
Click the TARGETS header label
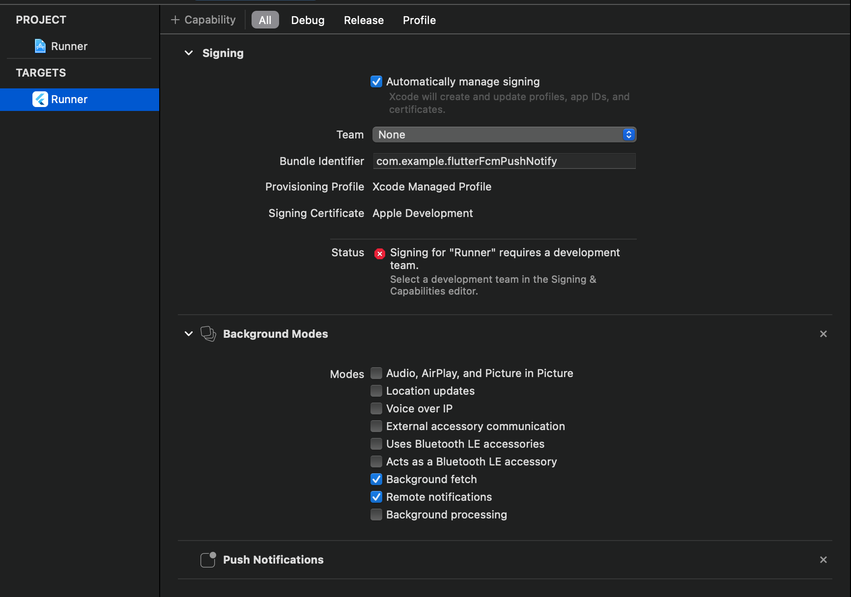click(41, 73)
